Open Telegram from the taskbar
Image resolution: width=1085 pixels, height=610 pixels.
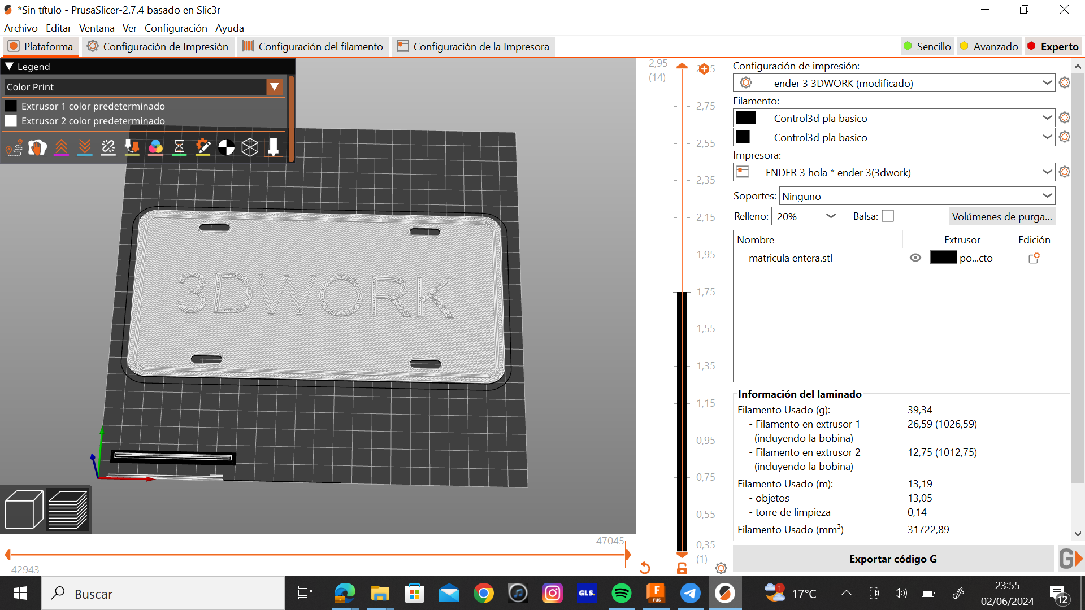(690, 594)
